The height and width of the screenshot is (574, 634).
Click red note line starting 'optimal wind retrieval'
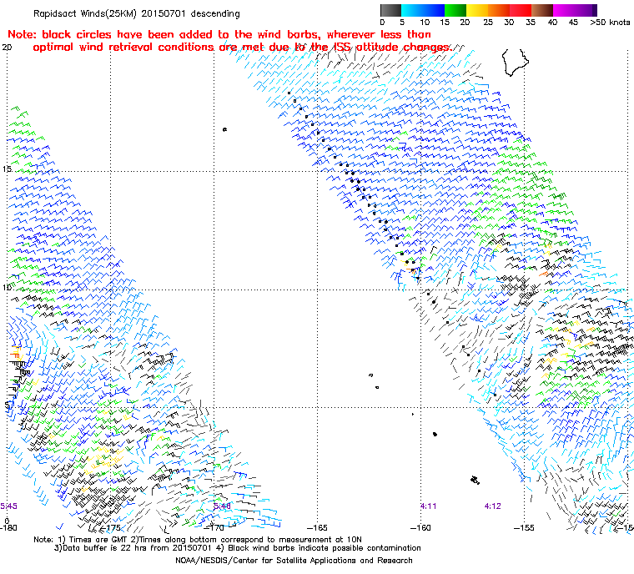[x=243, y=48]
